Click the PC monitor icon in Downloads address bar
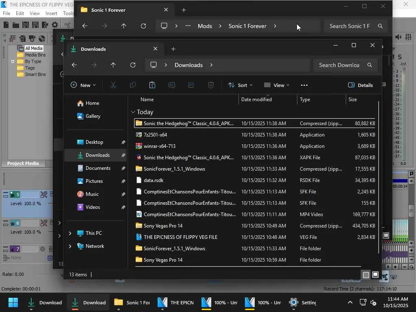The image size is (416, 312). pos(154,65)
